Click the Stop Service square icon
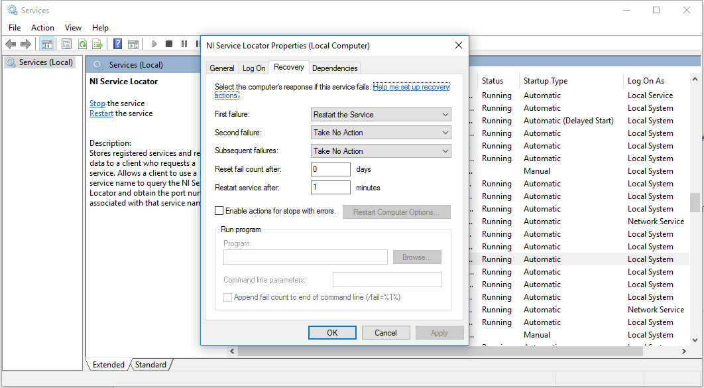 (169, 44)
